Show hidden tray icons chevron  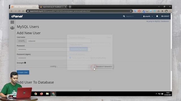coord(156,94)
